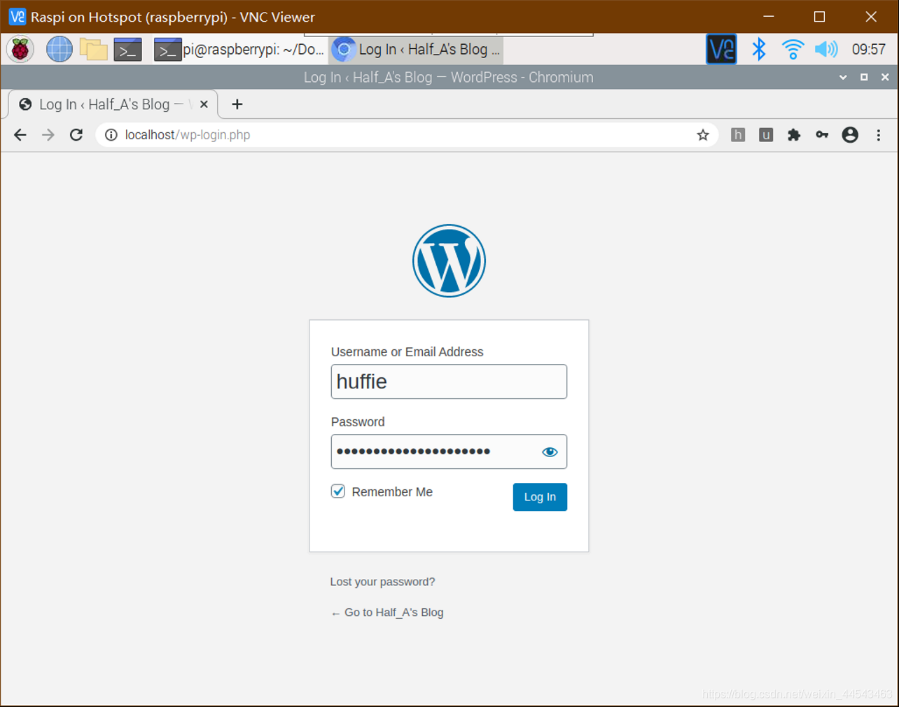The width and height of the screenshot is (899, 707).
Task: Open the Extensions puzzle menu
Action: point(794,135)
